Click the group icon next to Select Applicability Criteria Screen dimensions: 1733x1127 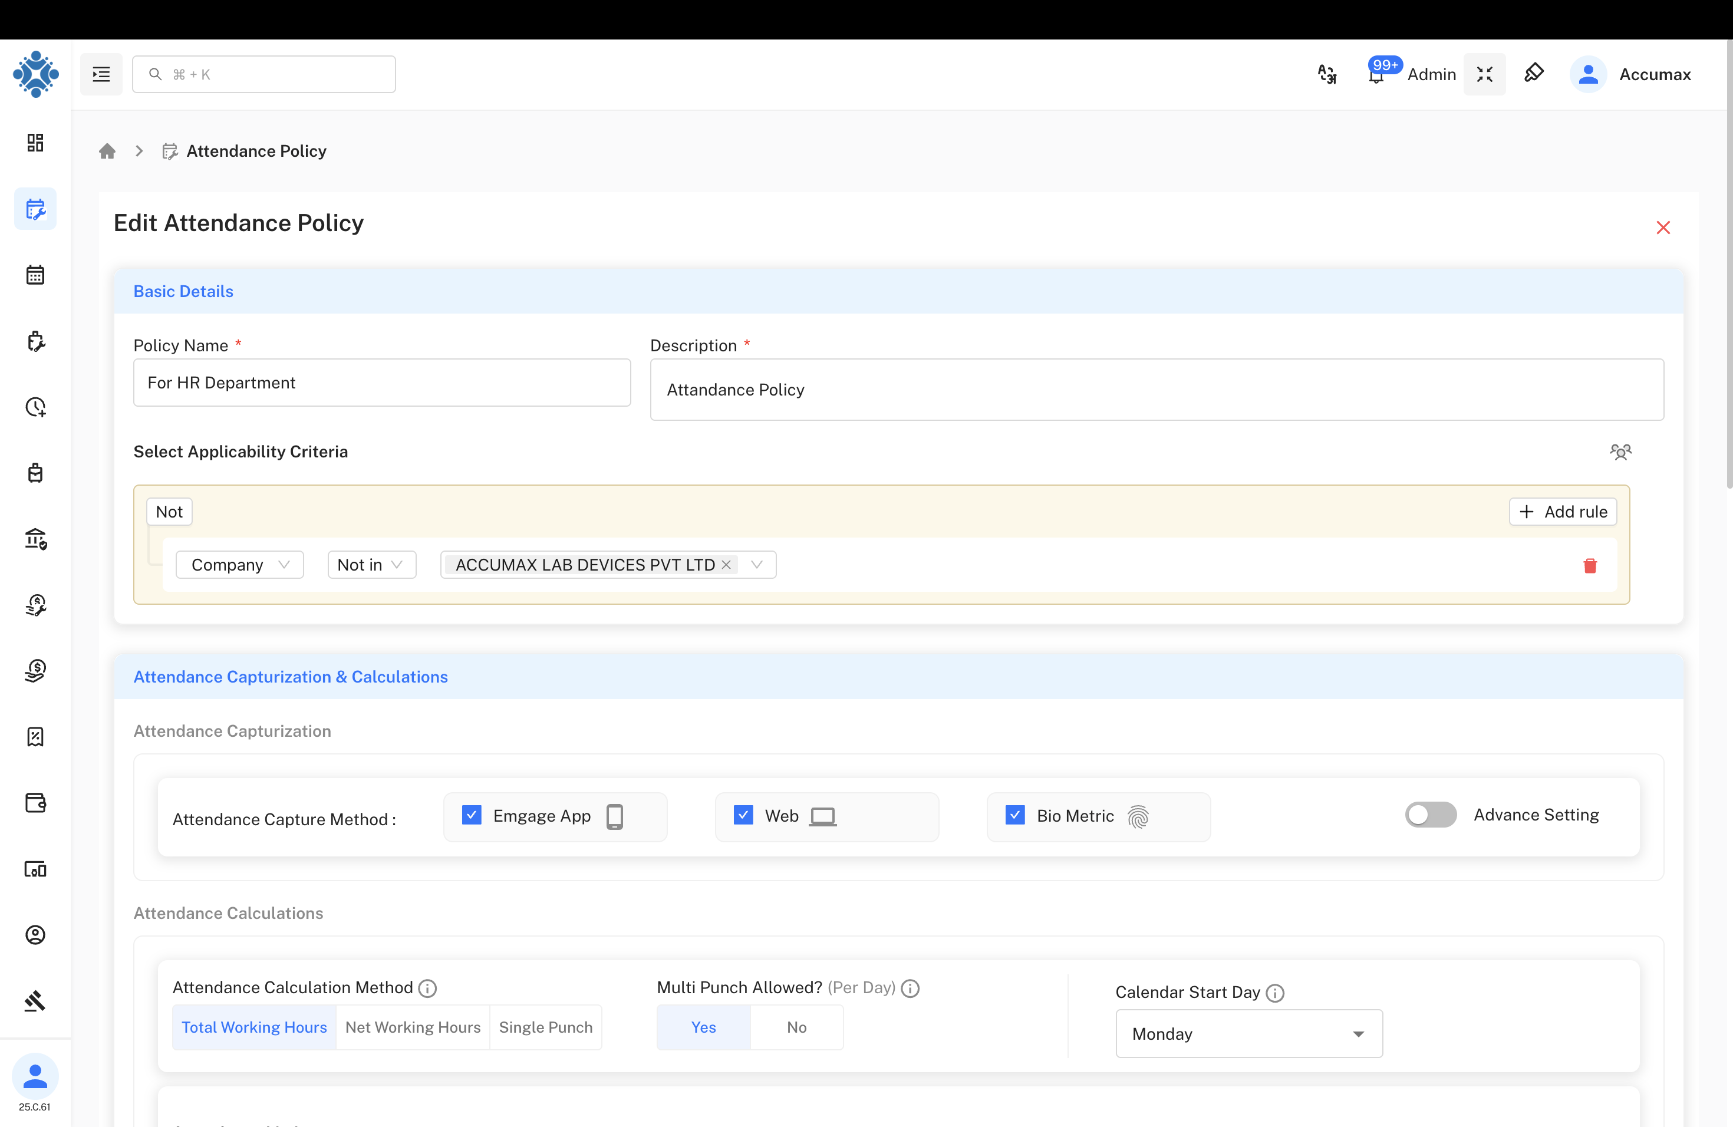pyautogui.click(x=1621, y=452)
